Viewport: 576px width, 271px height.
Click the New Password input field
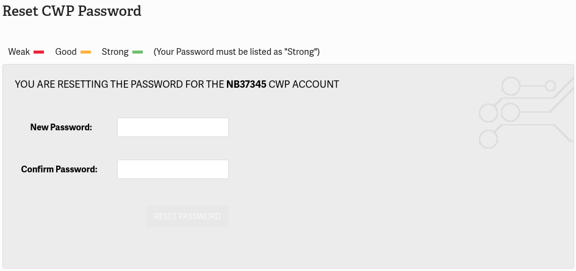(x=173, y=127)
